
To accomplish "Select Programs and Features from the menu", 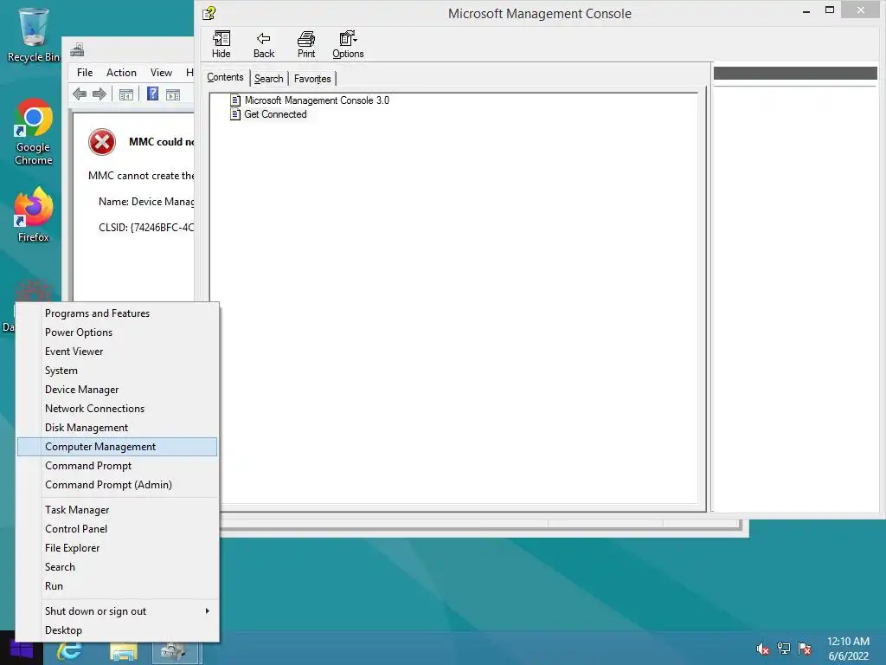I will pyautogui.click(x=117, y=313).
